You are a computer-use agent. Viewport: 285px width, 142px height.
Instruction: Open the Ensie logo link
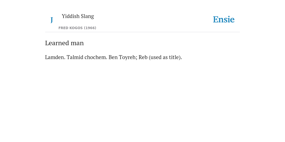(x=224, y=19)
